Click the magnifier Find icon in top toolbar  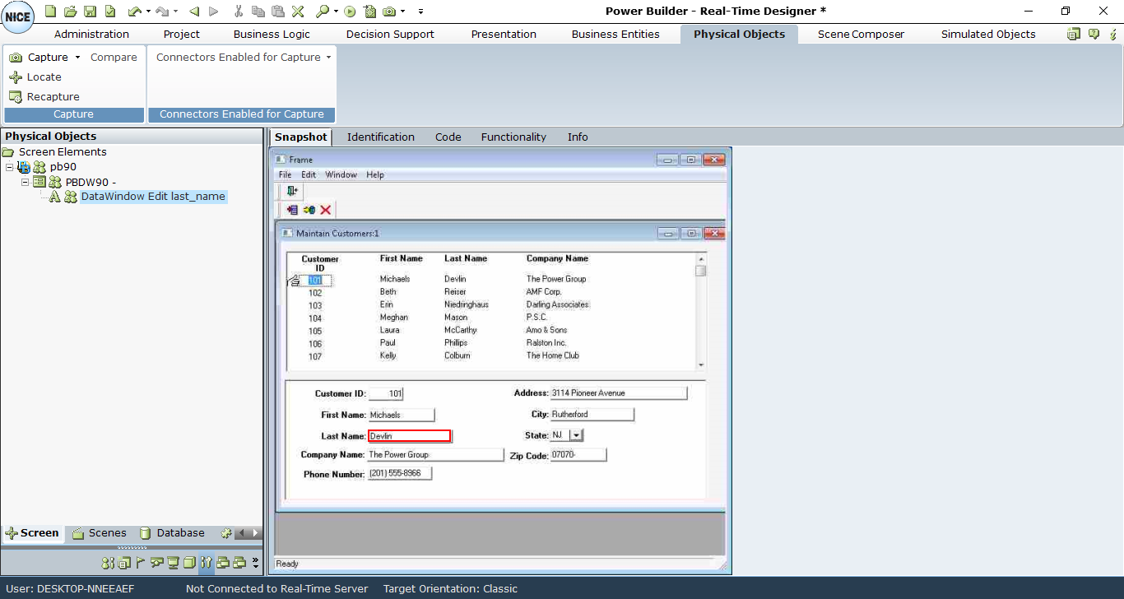322,12
